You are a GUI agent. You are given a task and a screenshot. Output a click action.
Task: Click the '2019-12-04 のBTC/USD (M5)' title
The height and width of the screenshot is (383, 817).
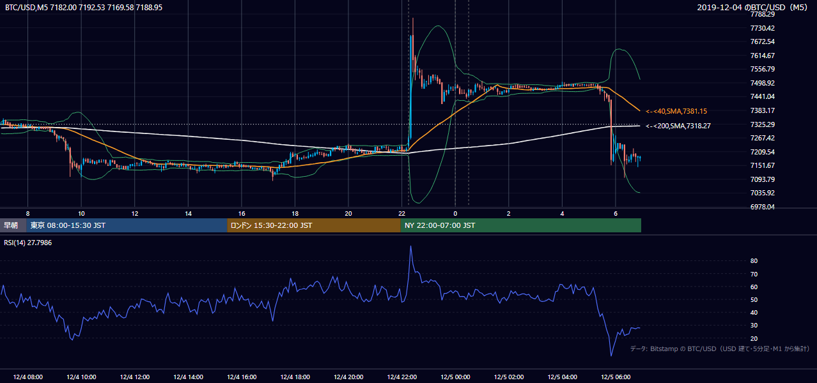pyautogui.click(x=754, y=7)
